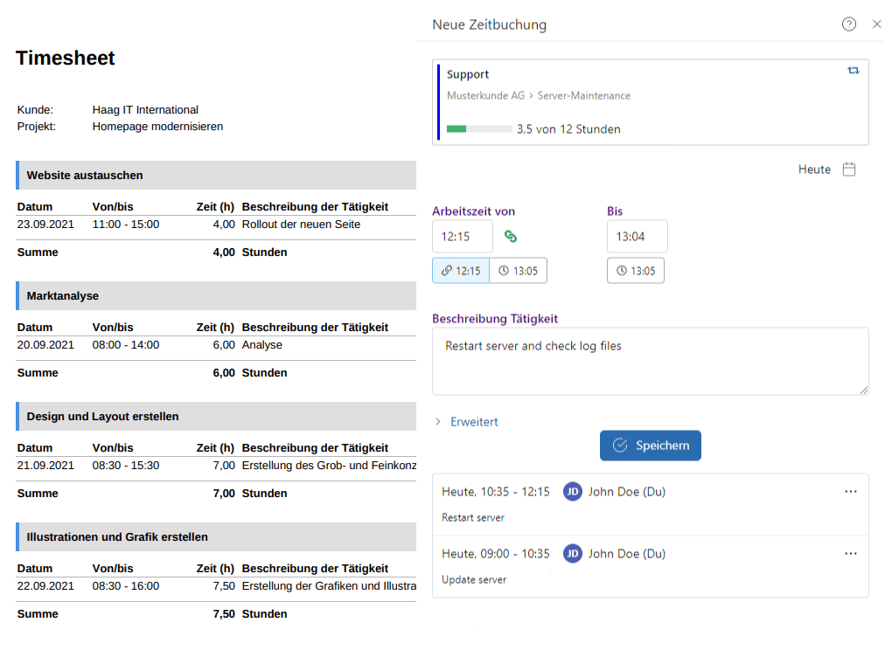Screen dimensions: 892x650
Task: Close the Neue Zeitbuchung panel
Action: [x=877, y=24]
